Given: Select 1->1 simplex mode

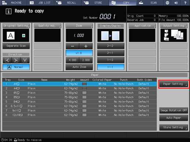Looking at the screenshot, I should (x=111, y=67).
